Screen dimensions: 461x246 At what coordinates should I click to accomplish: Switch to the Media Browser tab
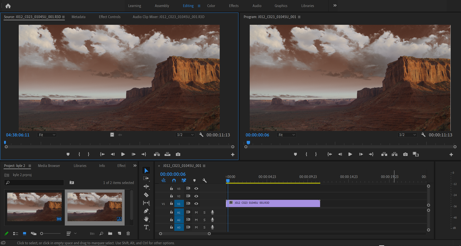49,166
